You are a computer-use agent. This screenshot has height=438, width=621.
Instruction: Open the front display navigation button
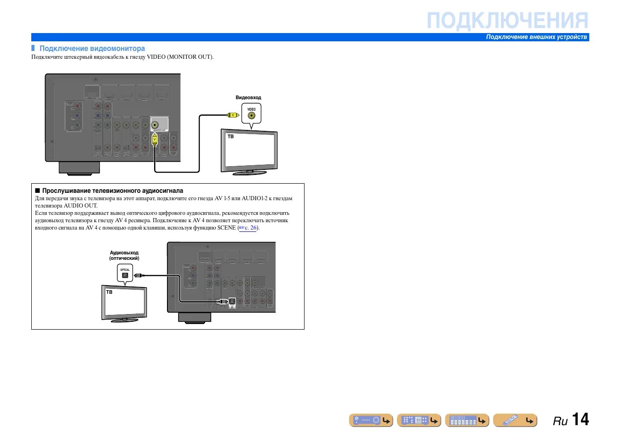point(467,420)
